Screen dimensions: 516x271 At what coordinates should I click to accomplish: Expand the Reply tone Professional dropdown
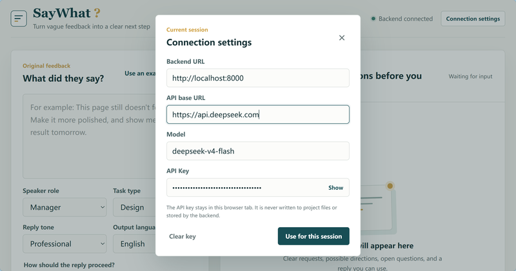(x=64, y=244)
